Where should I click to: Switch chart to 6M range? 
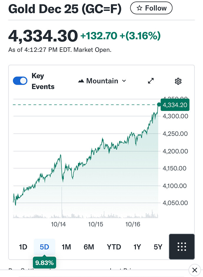click(89, 247)
